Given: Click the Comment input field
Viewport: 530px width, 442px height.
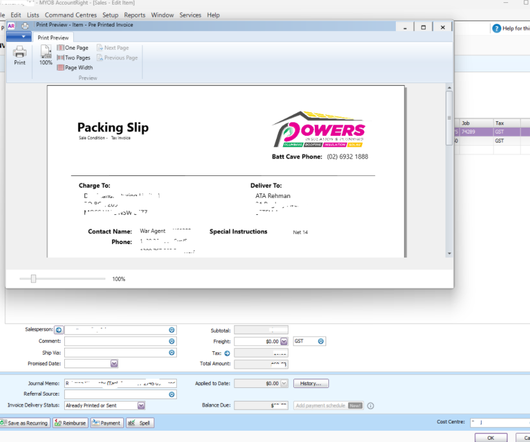Looking at the screenshot, I should tap(121, 341).
